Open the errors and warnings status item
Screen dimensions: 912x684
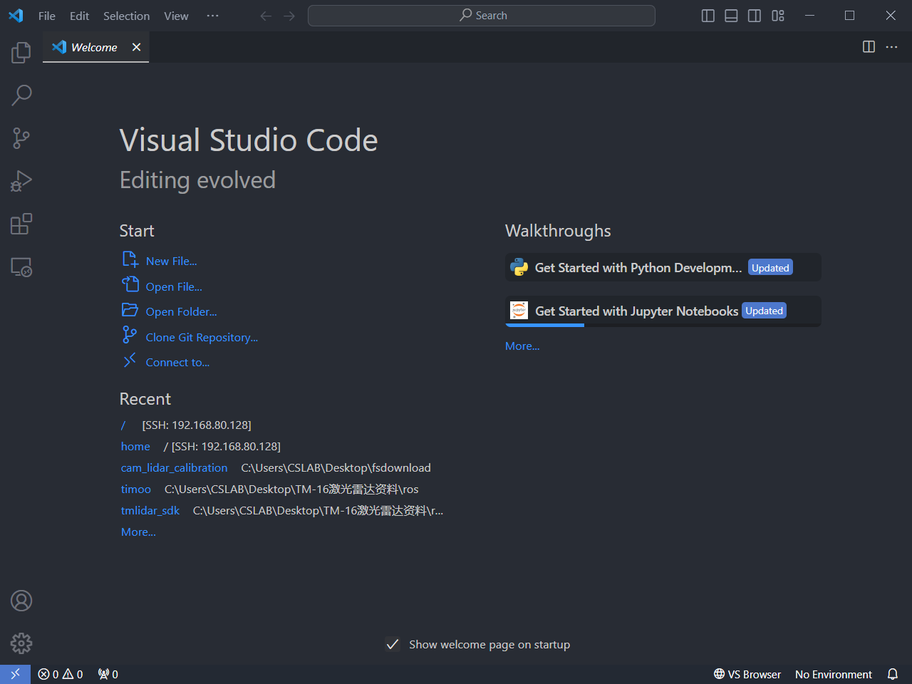[x=61, y=674]
